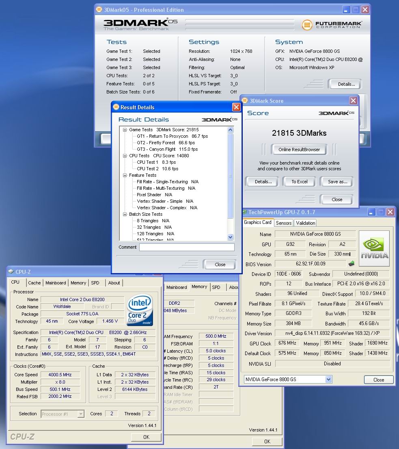399x449 pixels.
Task: Select Fill Rate - Multi-Texturing row
Action: [166, 188]
